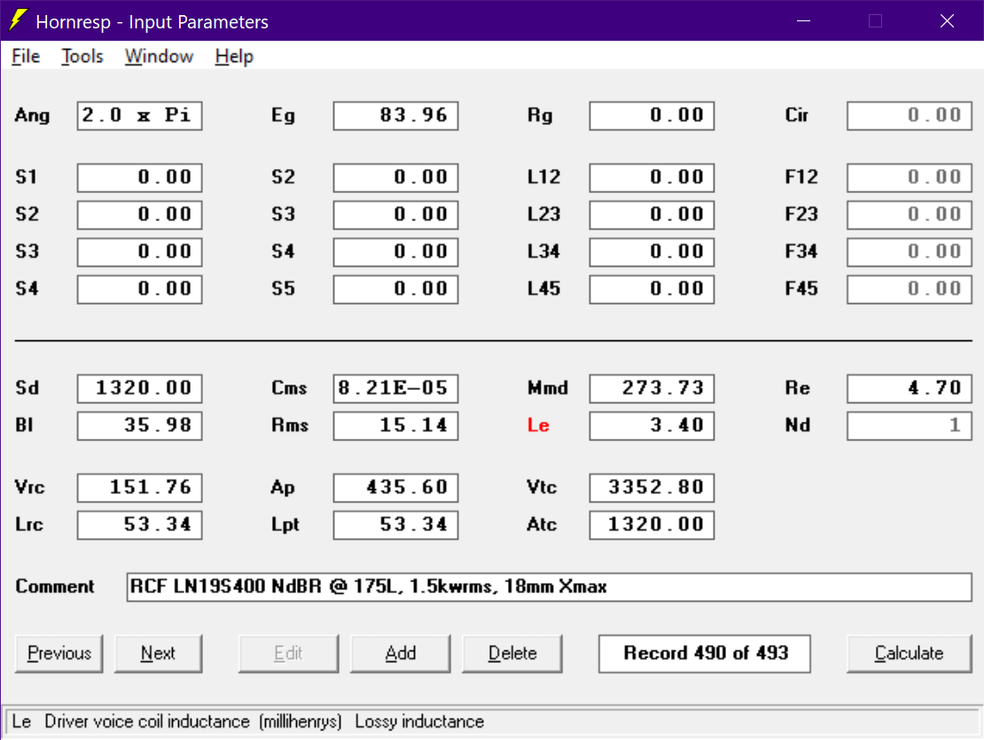Screen dimensions: 984x740
Task: Open the Help menu
Action: click(234, 57)
